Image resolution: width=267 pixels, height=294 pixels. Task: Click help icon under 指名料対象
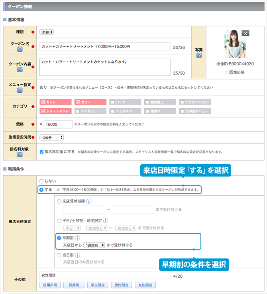20,154
